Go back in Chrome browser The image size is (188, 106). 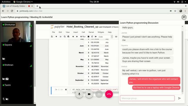tap(3, 11)
